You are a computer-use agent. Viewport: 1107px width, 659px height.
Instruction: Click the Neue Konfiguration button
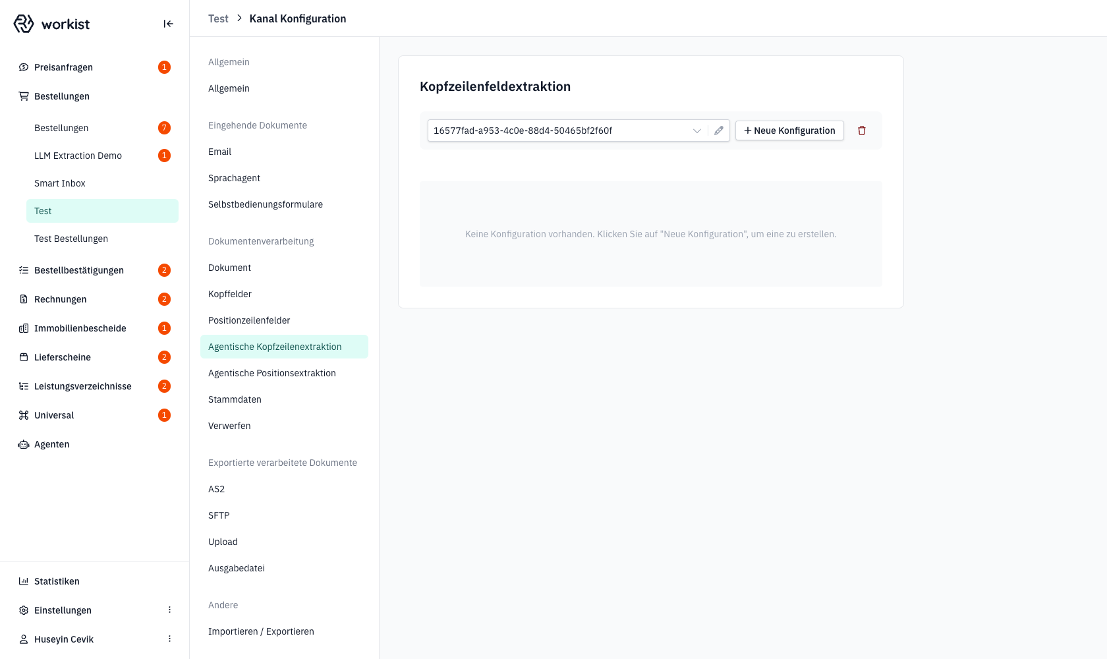pyautogui.click(x=789, y=130)
